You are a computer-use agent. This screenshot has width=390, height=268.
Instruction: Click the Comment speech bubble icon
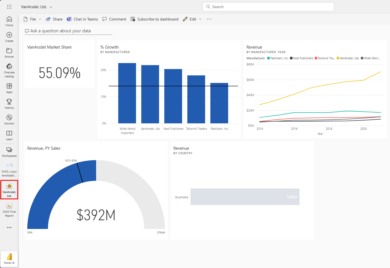(105, 19)
